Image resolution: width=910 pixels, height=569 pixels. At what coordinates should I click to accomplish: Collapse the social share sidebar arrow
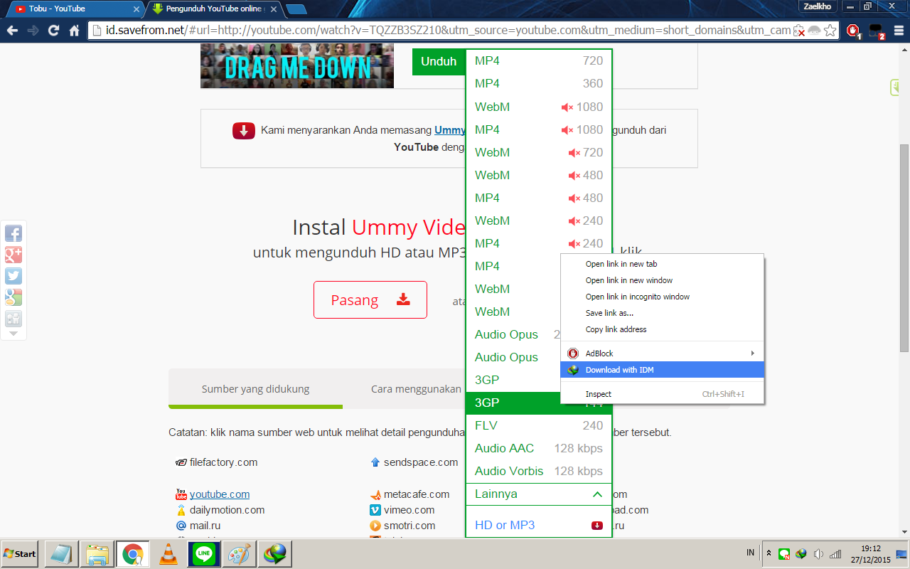14,334
